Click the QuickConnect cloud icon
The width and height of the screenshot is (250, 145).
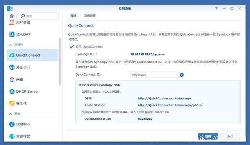pyautogui.click(x=12, y=55)
